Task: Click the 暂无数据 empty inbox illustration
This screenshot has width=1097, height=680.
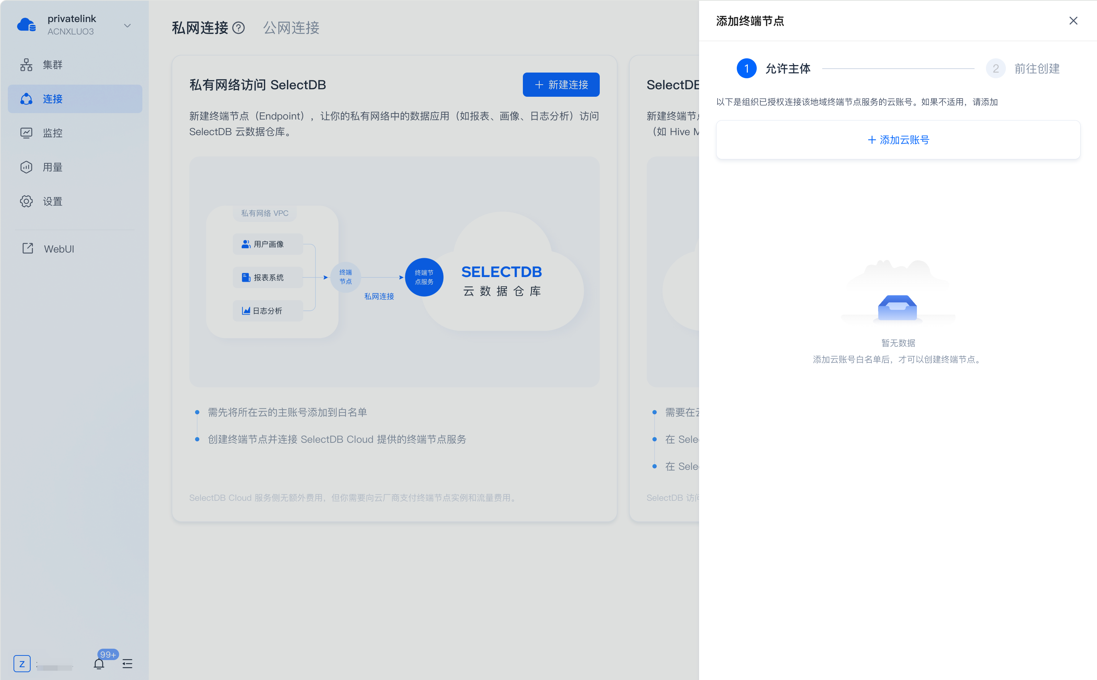Action: point(898,292)
